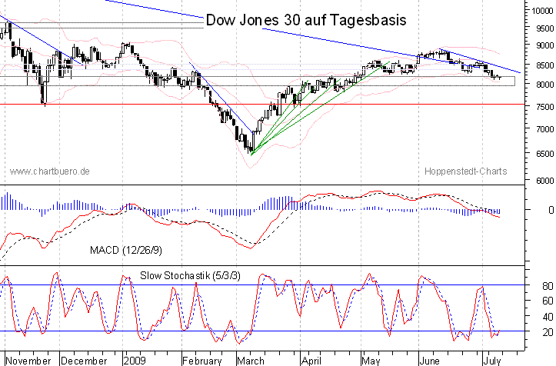Select the 'June' label on time axis
The height and width of the screenshot is (366, 556).
click(429, 361)
